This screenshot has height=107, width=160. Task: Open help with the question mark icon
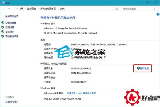tap(158, 14)
